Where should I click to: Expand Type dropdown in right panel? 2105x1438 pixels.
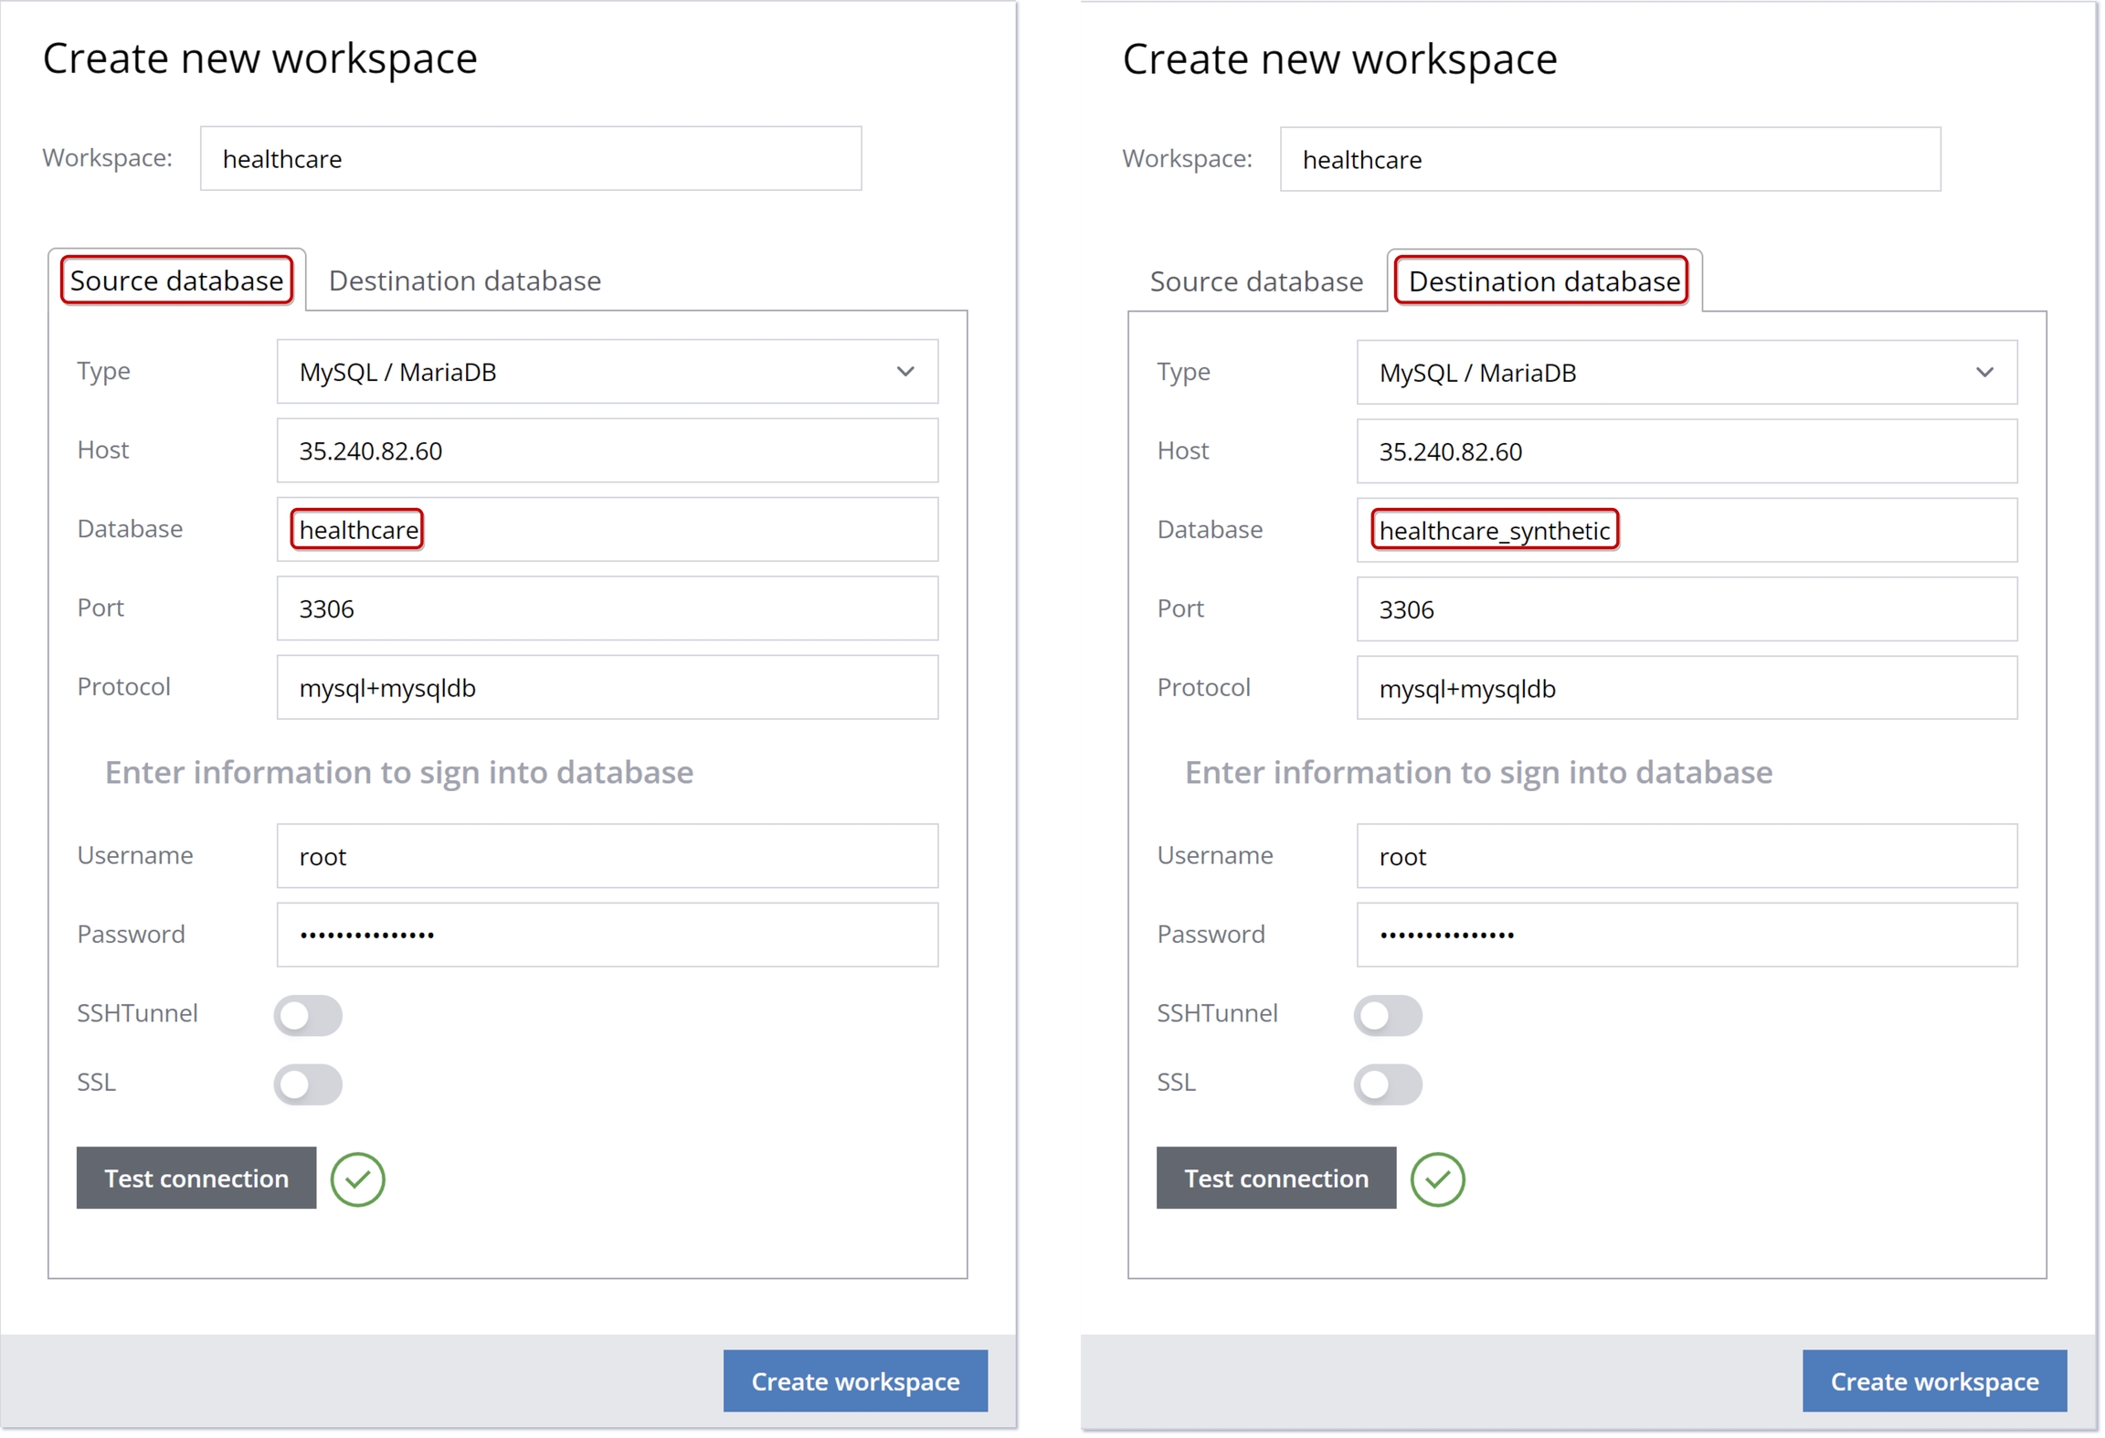1687,373
